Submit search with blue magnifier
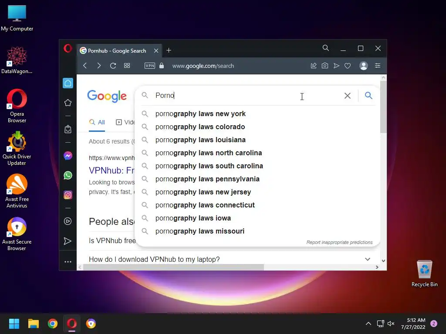446x334 pixels. pos(368,95)
